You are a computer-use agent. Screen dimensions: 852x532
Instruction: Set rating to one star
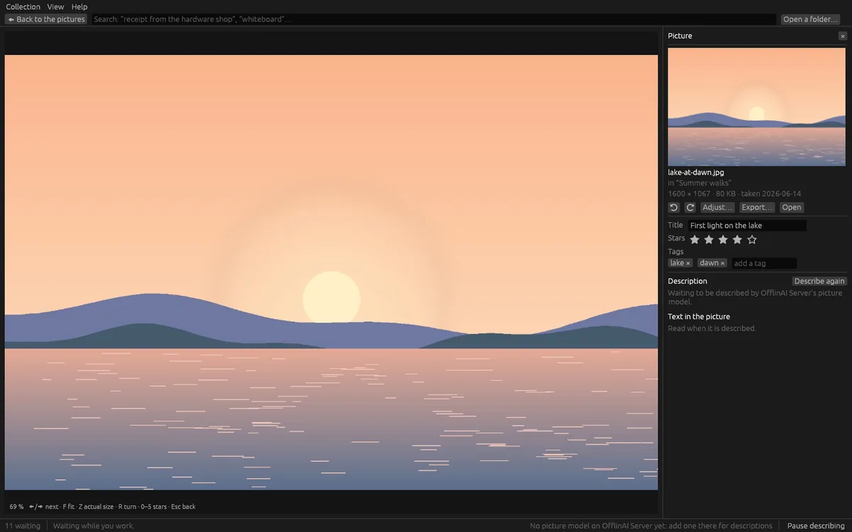coord(694,240)
